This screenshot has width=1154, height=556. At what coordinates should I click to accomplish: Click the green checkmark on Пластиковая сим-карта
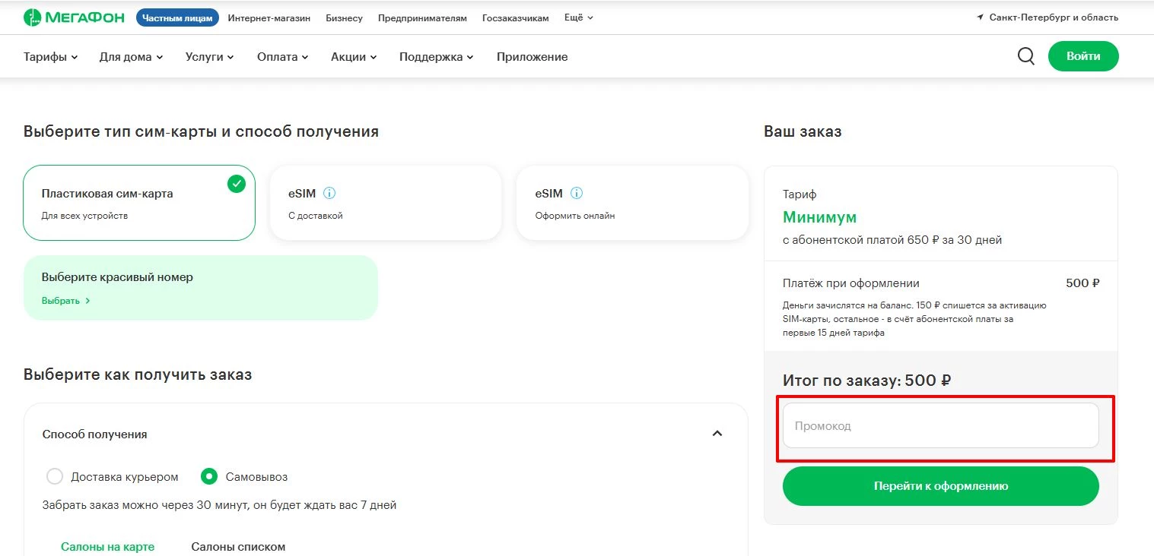click(236, 184)
